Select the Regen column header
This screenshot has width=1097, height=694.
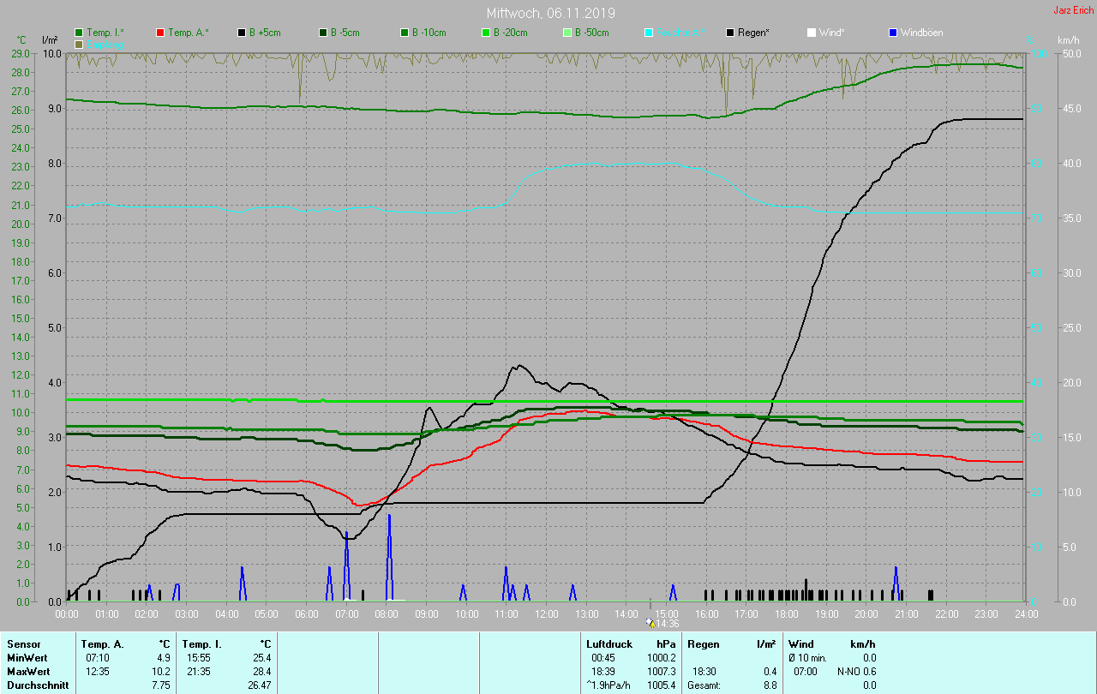pyautogui.click(x=704, y=643)
